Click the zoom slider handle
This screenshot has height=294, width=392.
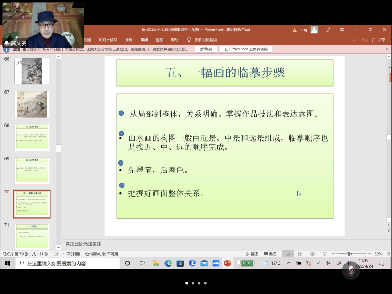[x=348, y=254]
